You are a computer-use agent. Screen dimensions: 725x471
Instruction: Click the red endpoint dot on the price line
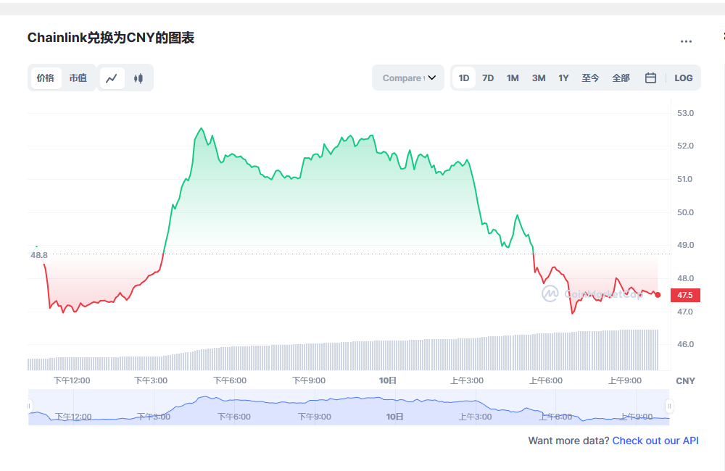point(658,295)
